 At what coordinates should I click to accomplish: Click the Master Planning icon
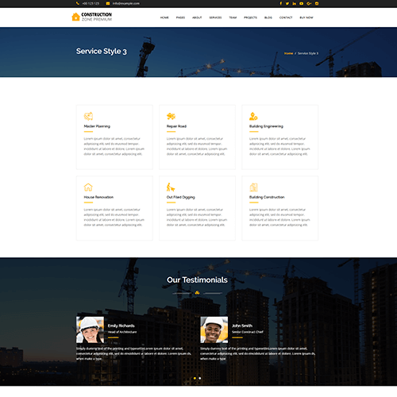pyautogui.click(x=88, y=116)
